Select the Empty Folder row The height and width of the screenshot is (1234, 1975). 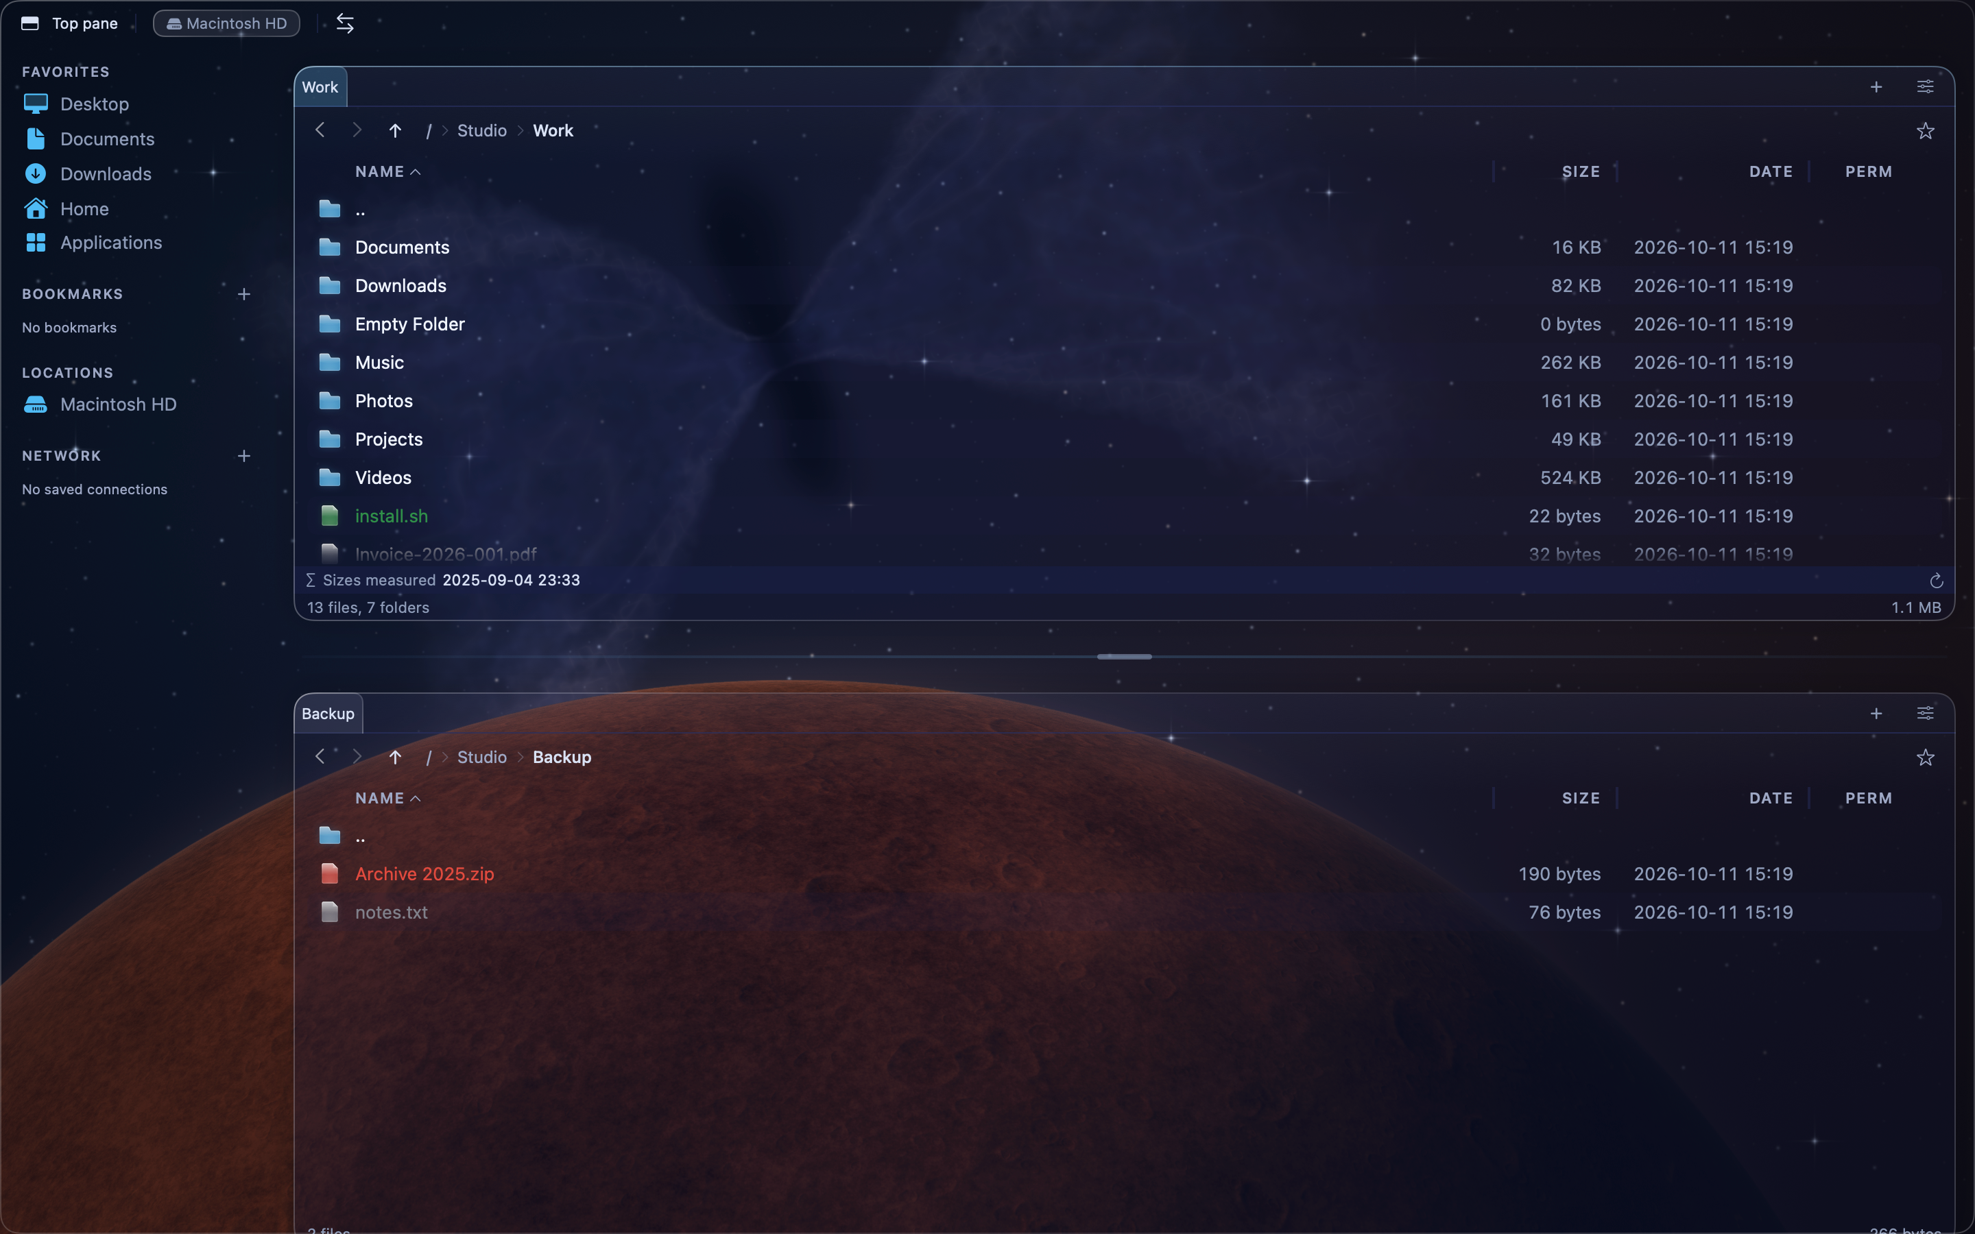coord(1124,324)
